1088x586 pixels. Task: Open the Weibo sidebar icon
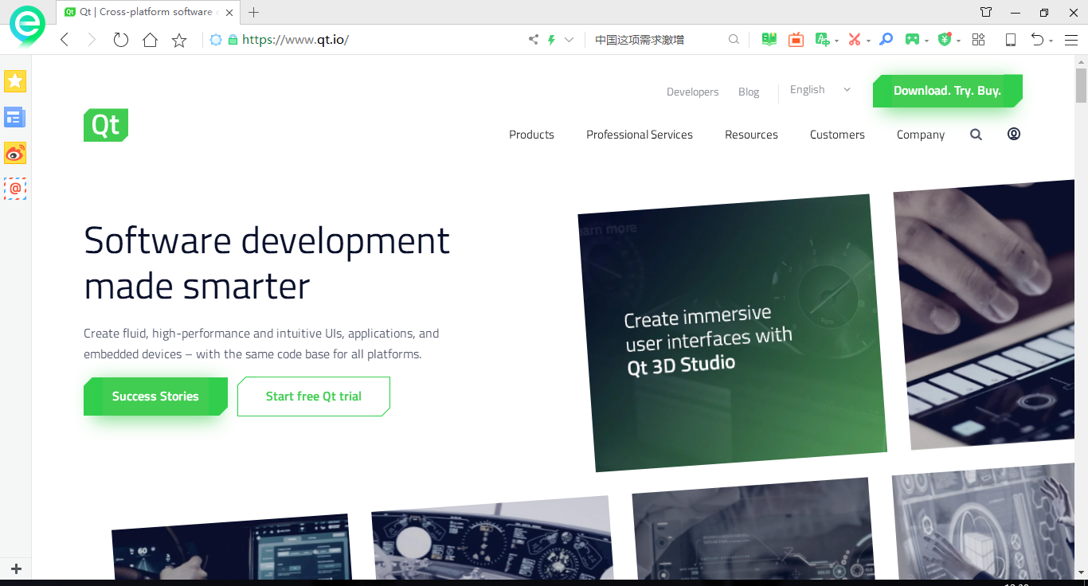pyautogui.click(x=15, y=153)
